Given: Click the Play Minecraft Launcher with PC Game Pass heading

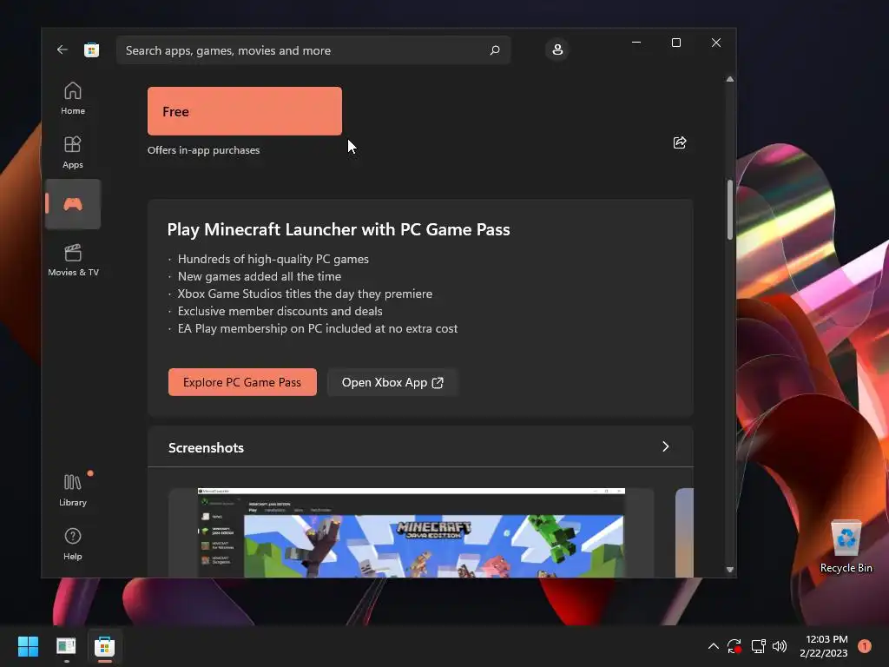Looking at the screenshot, I should 339,229.
